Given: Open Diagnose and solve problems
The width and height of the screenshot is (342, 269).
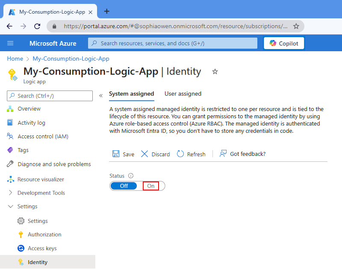Looking at the screenshot, I should point(54,164).
